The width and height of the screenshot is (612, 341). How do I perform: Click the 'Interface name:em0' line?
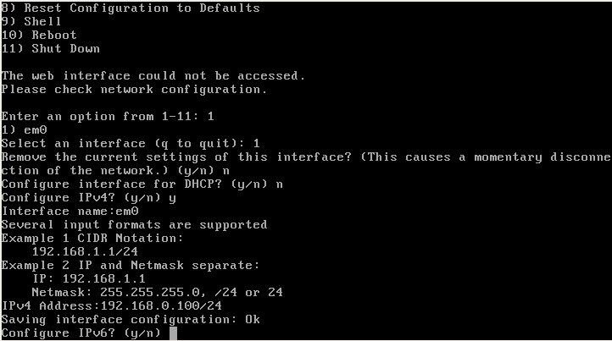pyautogui.click(x=70, y=211)
